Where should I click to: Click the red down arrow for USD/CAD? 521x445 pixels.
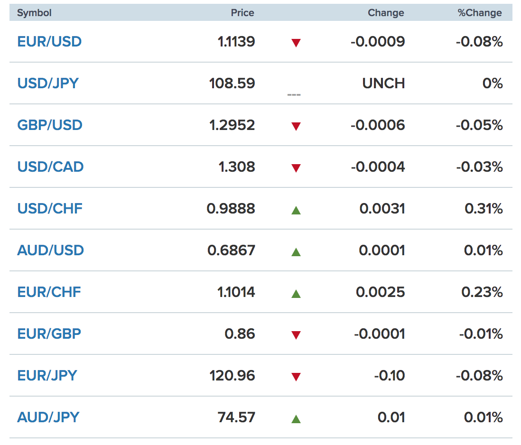click(x=296, y=168)
